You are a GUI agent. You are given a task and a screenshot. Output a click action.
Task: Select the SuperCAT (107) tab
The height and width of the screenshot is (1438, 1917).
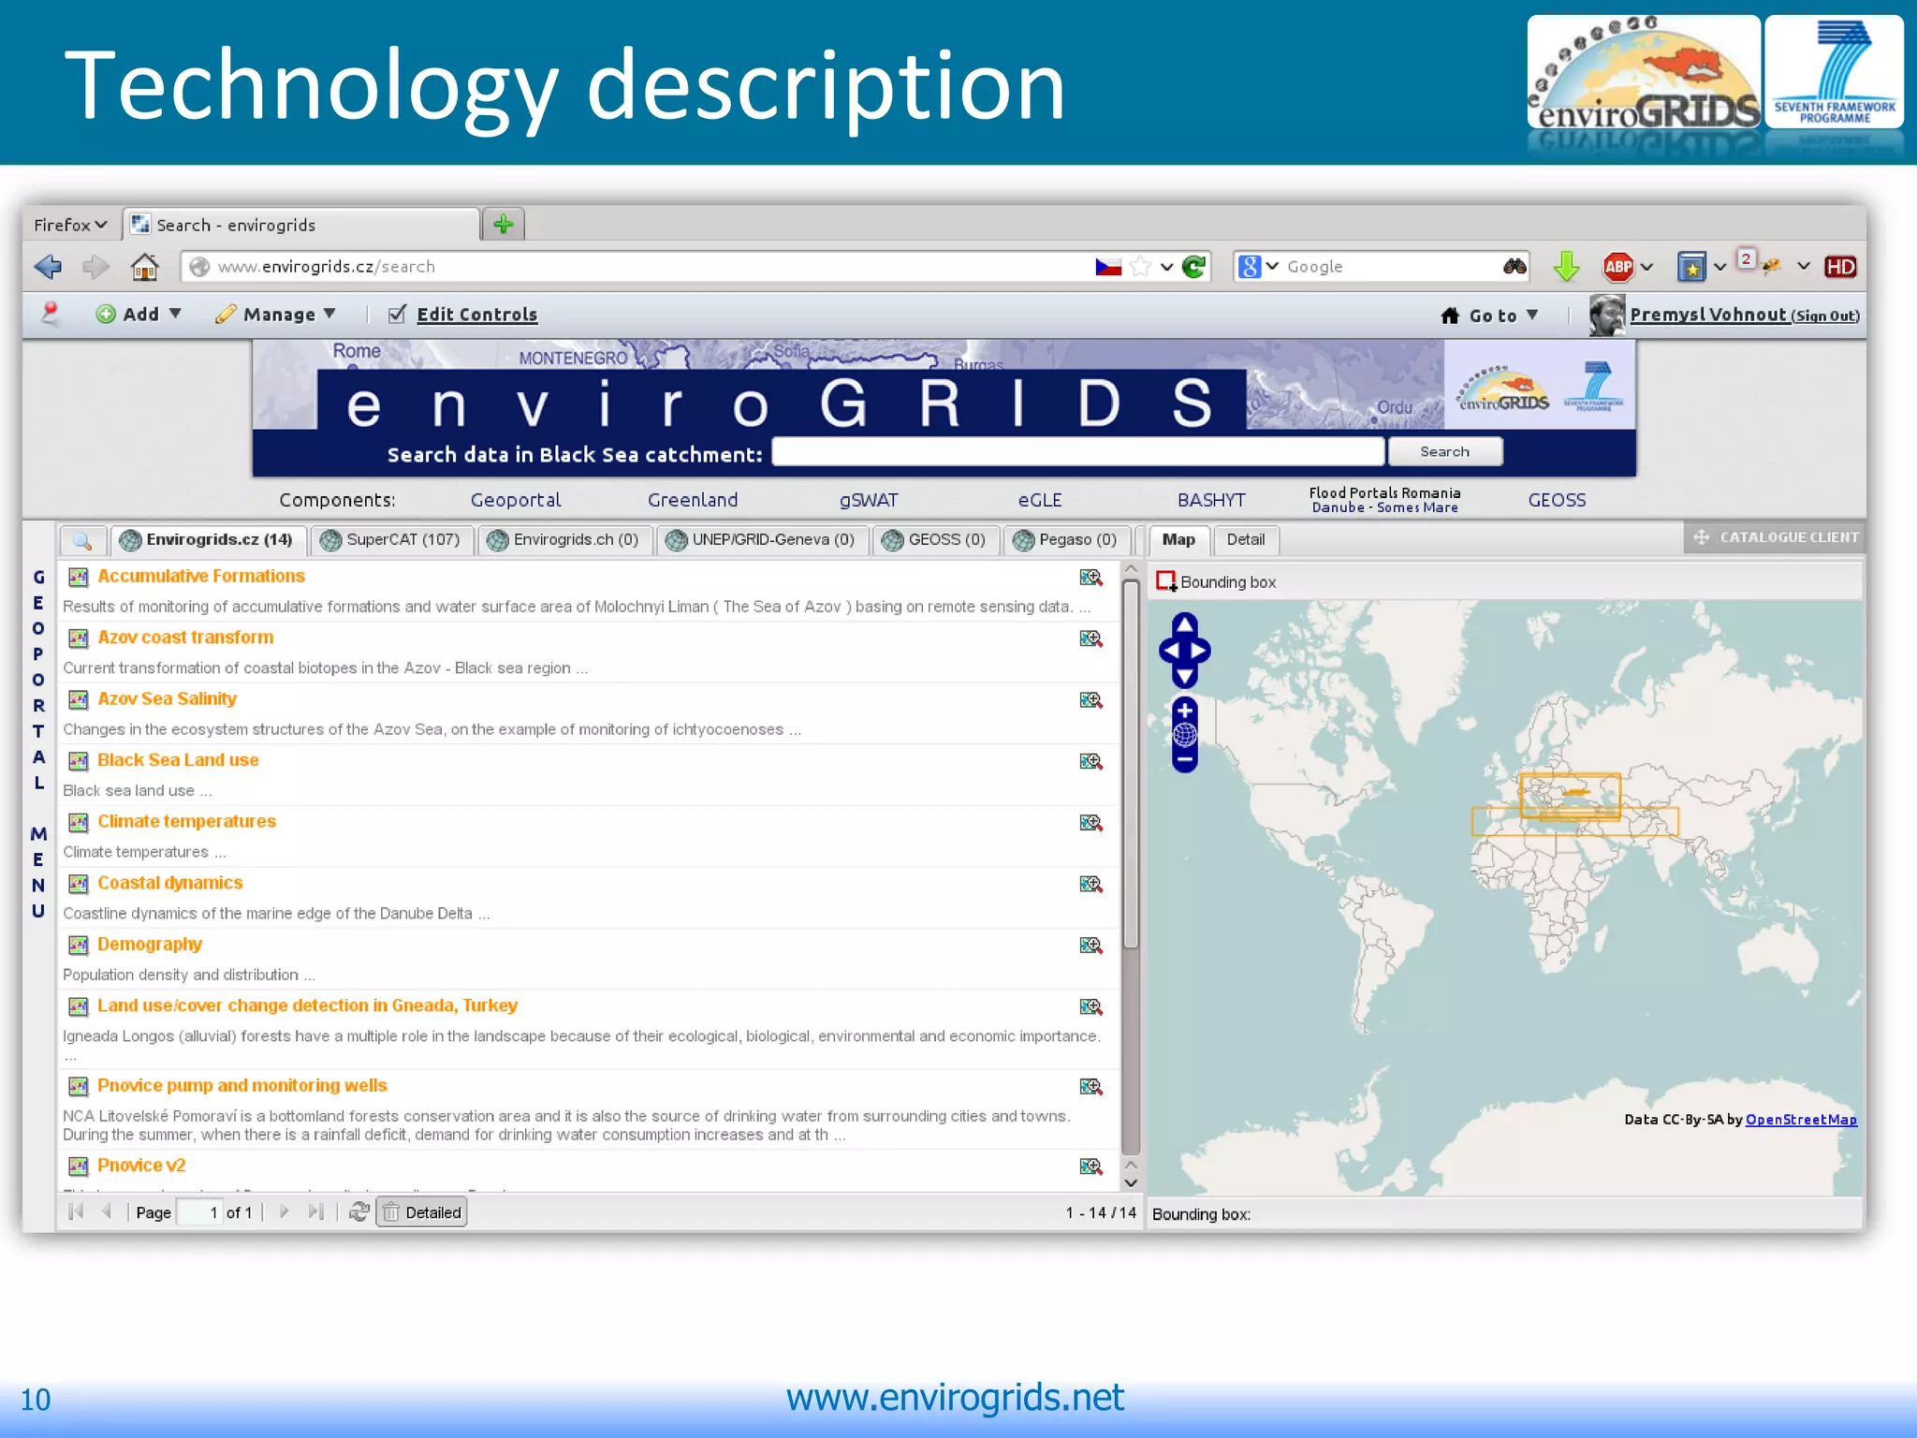(x=390, y=540)
